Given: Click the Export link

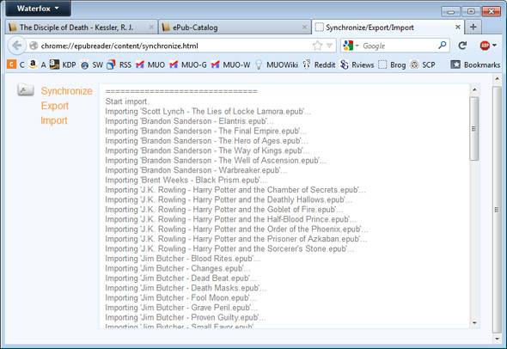Looking at the screenshot, I should tap(55, 106).
